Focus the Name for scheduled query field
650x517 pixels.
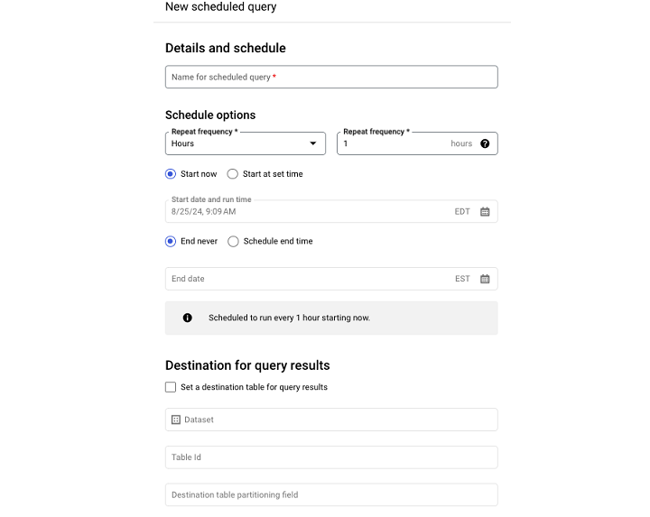tap(330, 78)
